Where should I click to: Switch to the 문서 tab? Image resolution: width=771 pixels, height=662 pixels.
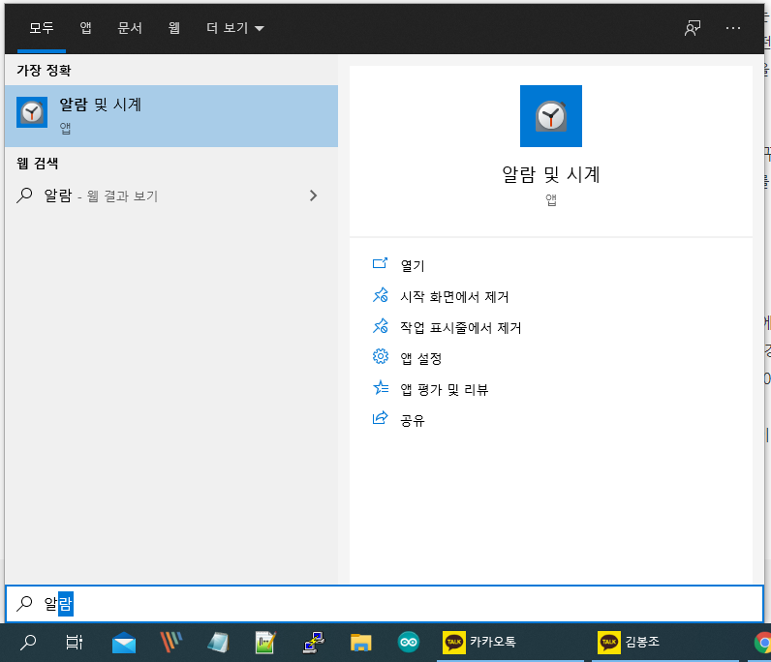[x=130, y=28]
